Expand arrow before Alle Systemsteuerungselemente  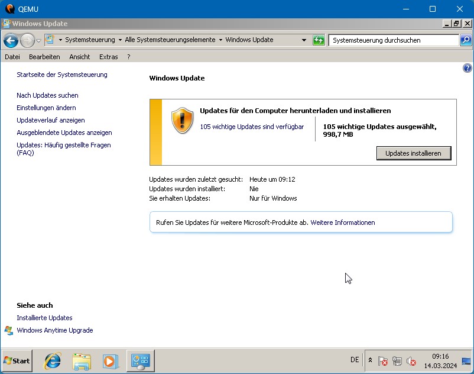[x=120, y=40]
